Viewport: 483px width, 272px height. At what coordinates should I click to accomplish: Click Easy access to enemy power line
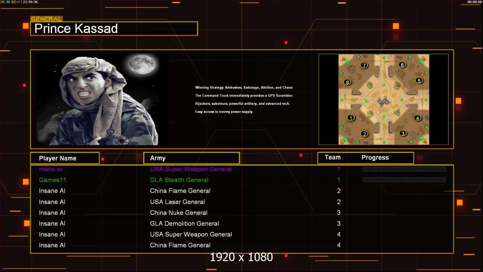pyautogui.click(x=224, y=112)
